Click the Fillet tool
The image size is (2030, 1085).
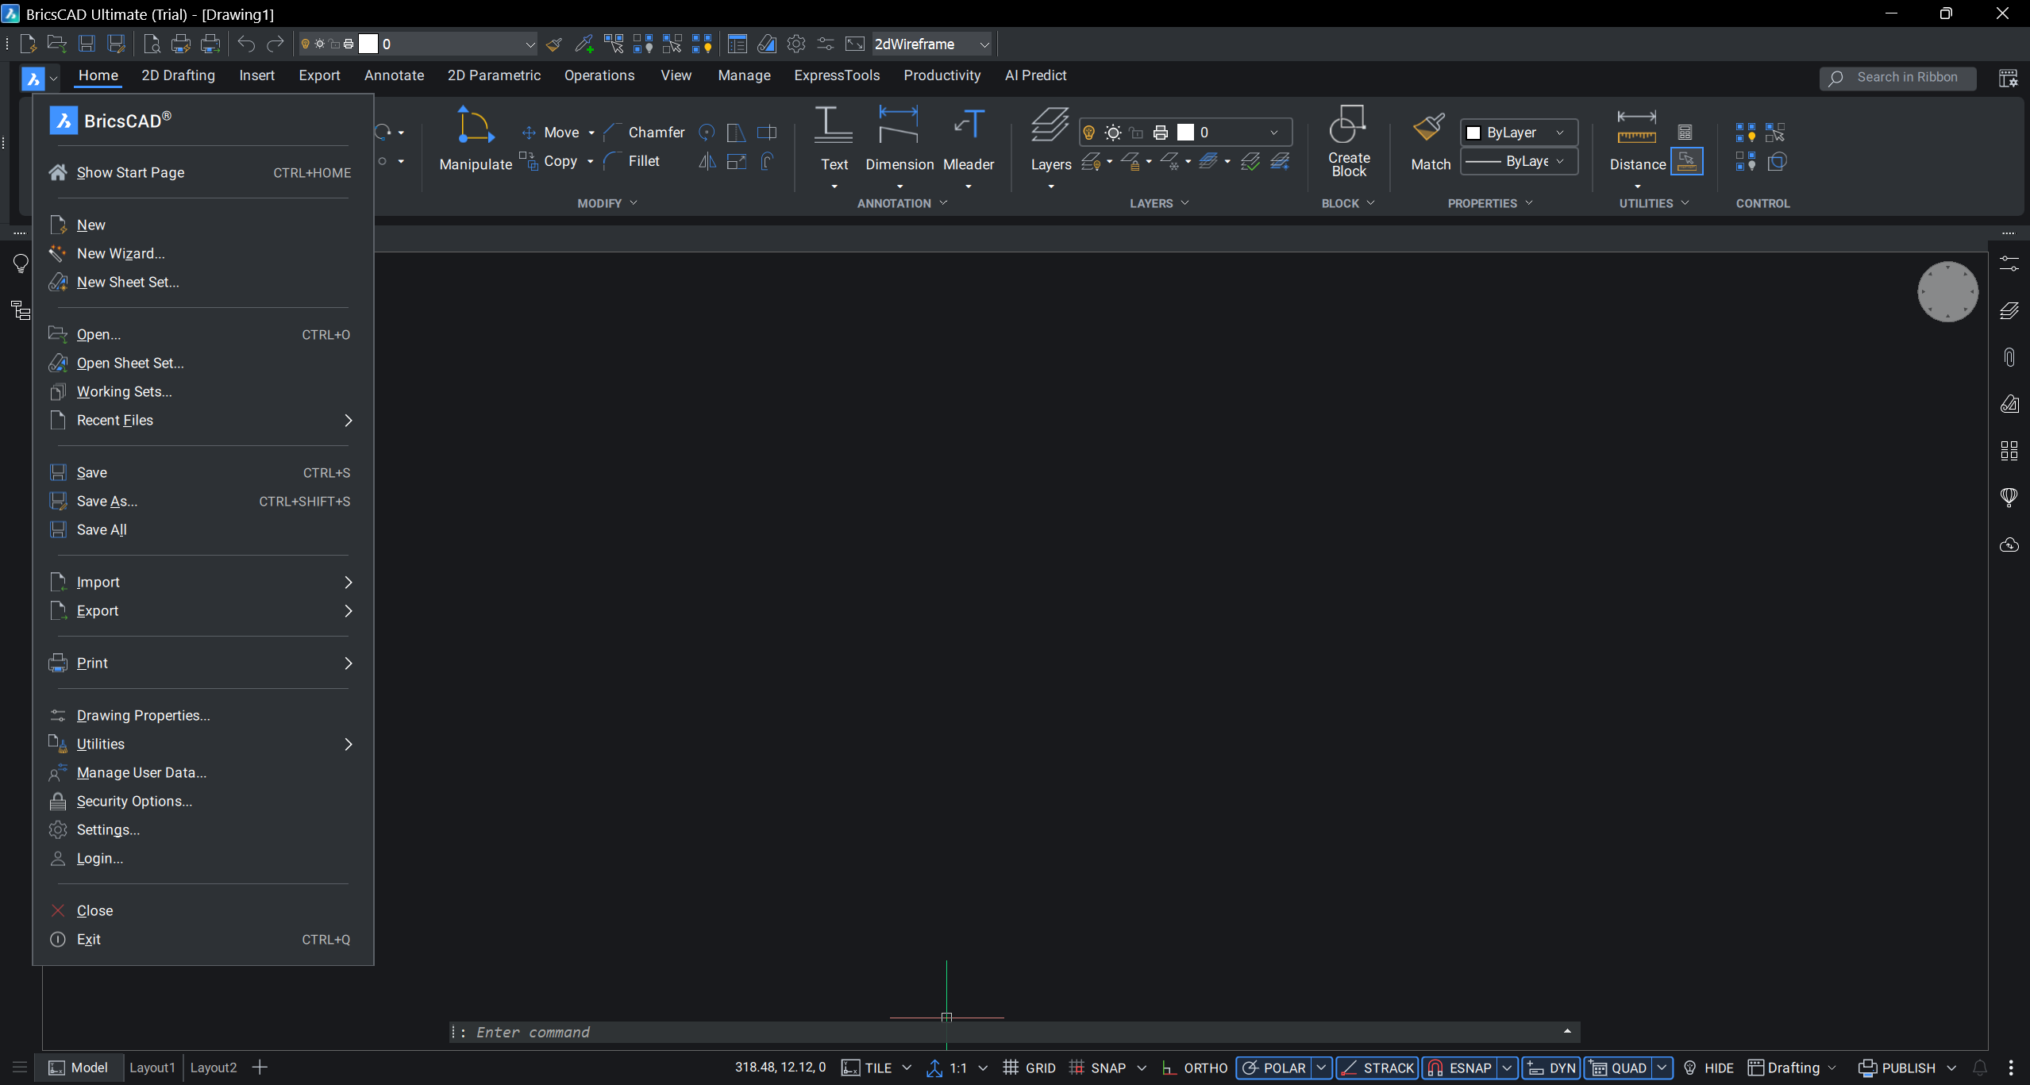[631, 161]
